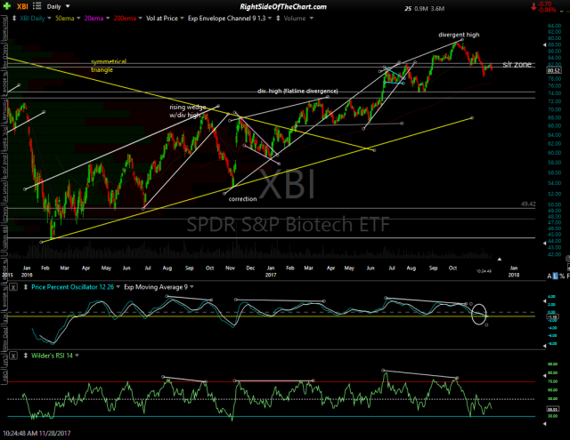Click the Jan 2017 date label

tap(271, 271)
